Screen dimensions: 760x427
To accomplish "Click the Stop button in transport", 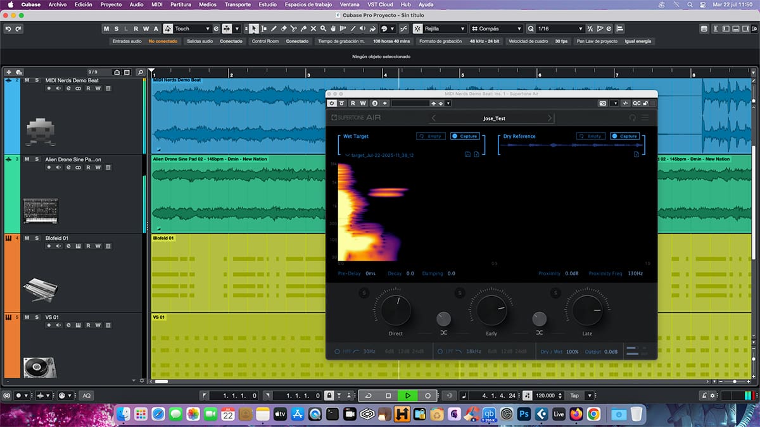I will (x=388, y=395).
